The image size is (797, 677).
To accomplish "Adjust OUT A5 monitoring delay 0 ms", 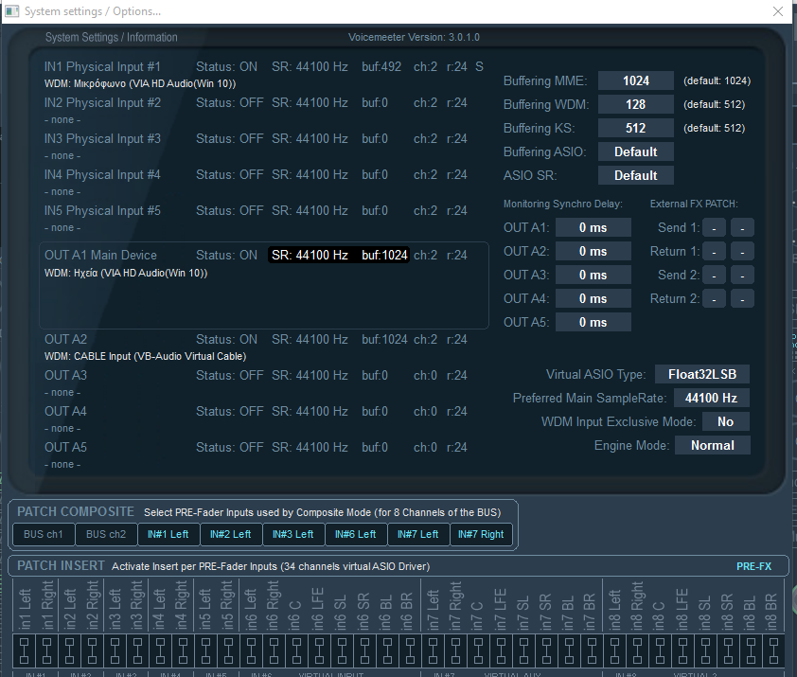I will 593,322.
